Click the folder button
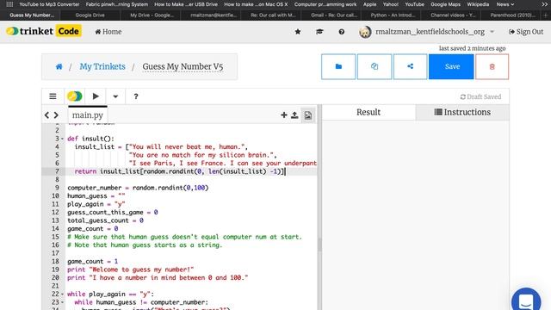This screenshot has width=551, height=310. 338,66
